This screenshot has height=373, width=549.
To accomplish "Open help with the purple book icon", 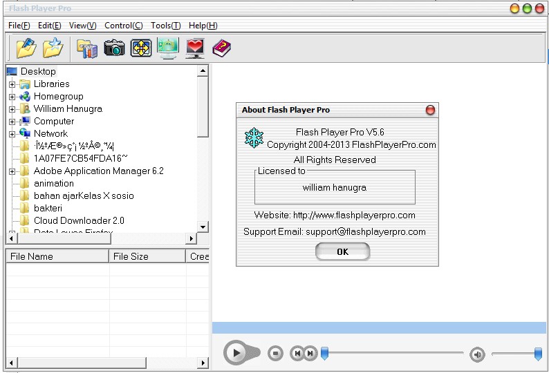I will (x=222, y=48).
